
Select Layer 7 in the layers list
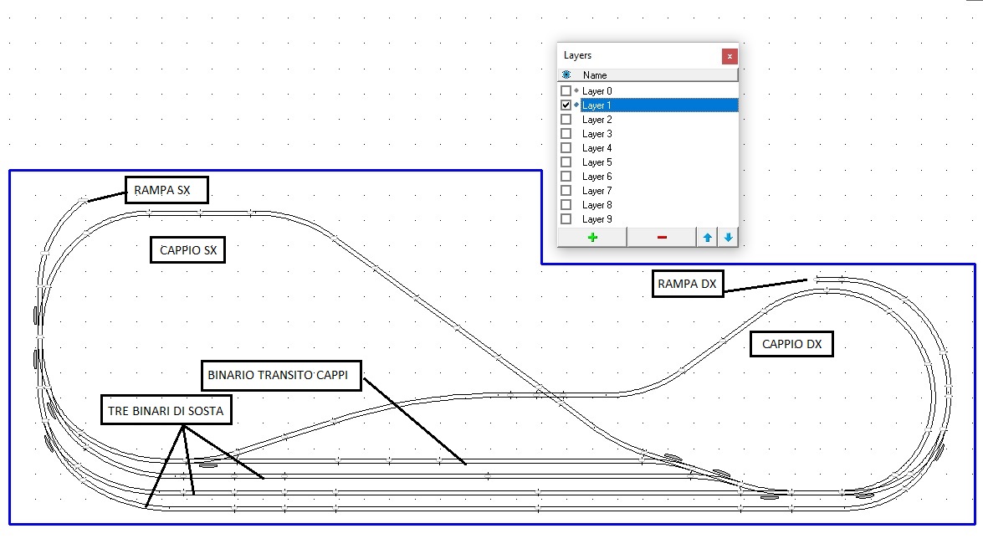[597, 191]
